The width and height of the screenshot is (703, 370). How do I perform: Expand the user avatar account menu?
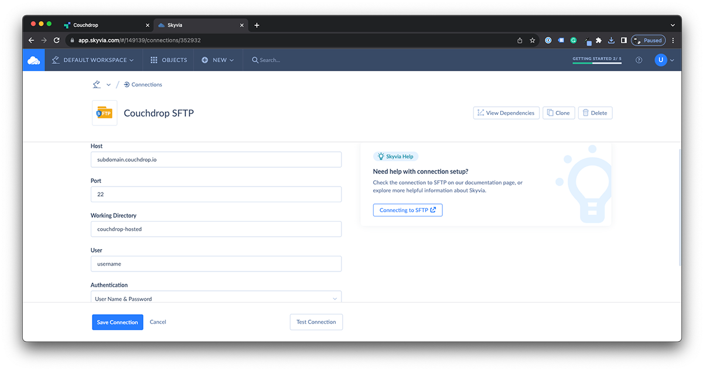point(661,59)
